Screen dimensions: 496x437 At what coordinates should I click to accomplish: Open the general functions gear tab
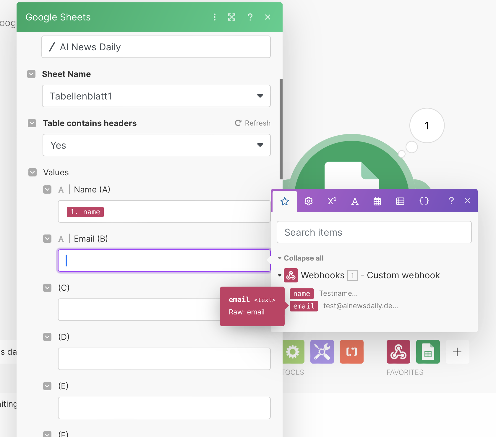pyautogui.click(x=309, y=201)
